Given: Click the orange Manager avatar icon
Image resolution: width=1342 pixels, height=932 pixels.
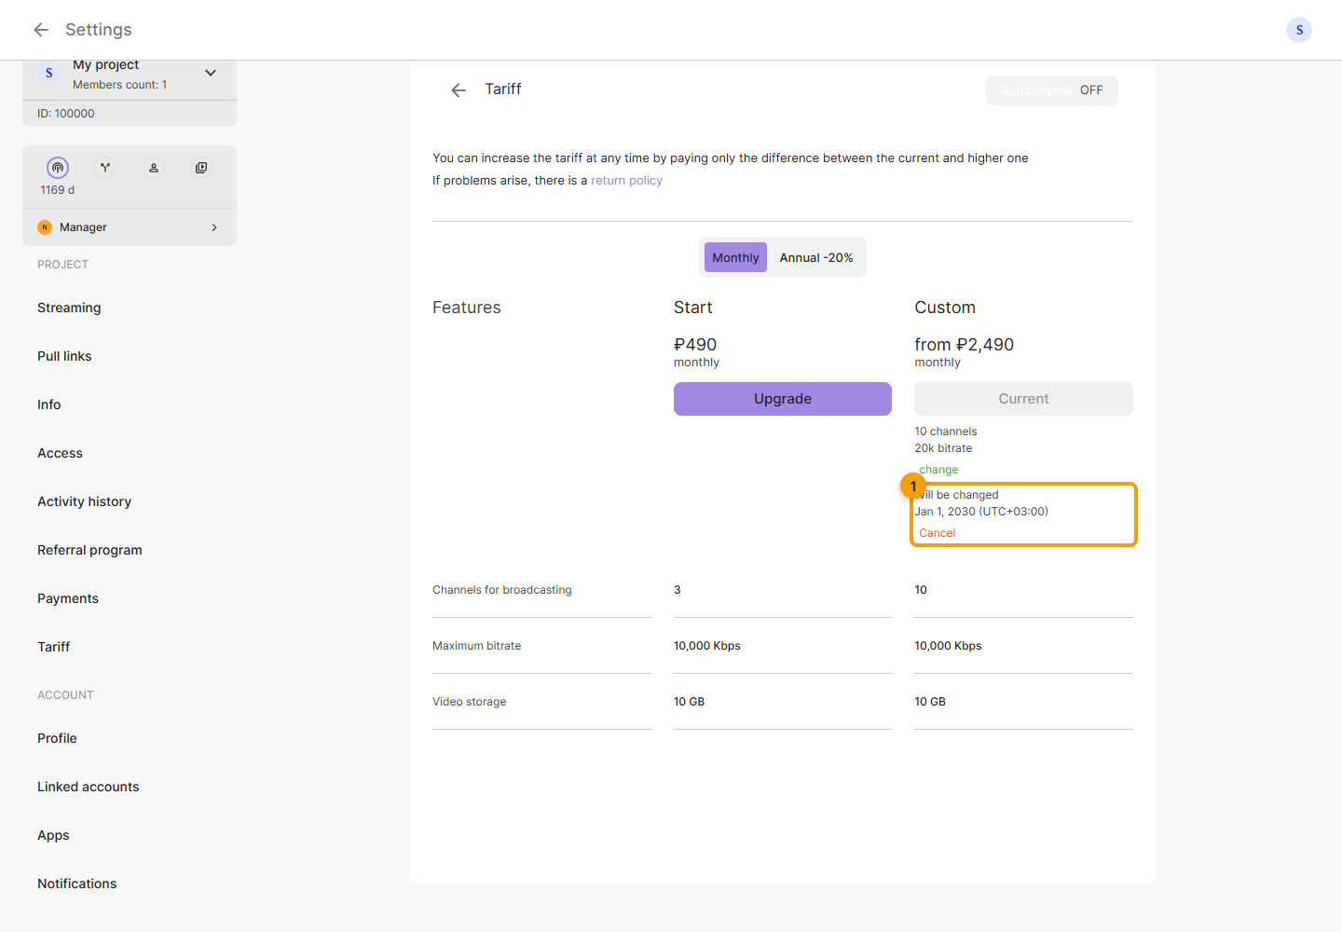Looking at the screenshot, I should tap(45, 227).
